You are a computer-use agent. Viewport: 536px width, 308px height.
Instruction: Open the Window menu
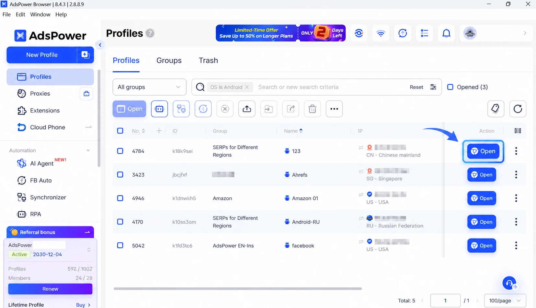coord(40,15)
